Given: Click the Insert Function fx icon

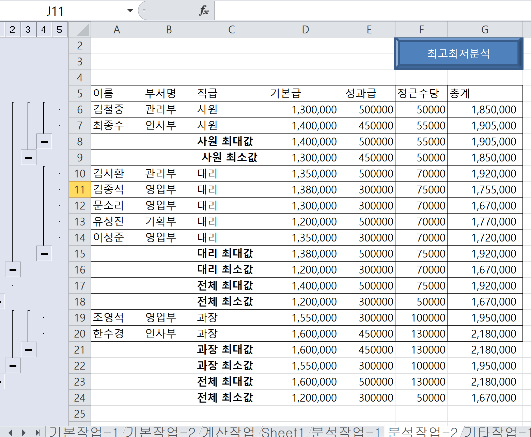Looking at the screenshot, I should point(204,11).
